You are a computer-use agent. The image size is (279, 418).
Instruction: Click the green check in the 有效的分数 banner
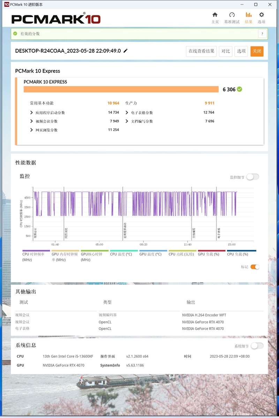(x=15, y=34)
